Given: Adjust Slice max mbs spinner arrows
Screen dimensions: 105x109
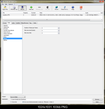Looking at the screenshot, I should [x=59, y=33].
